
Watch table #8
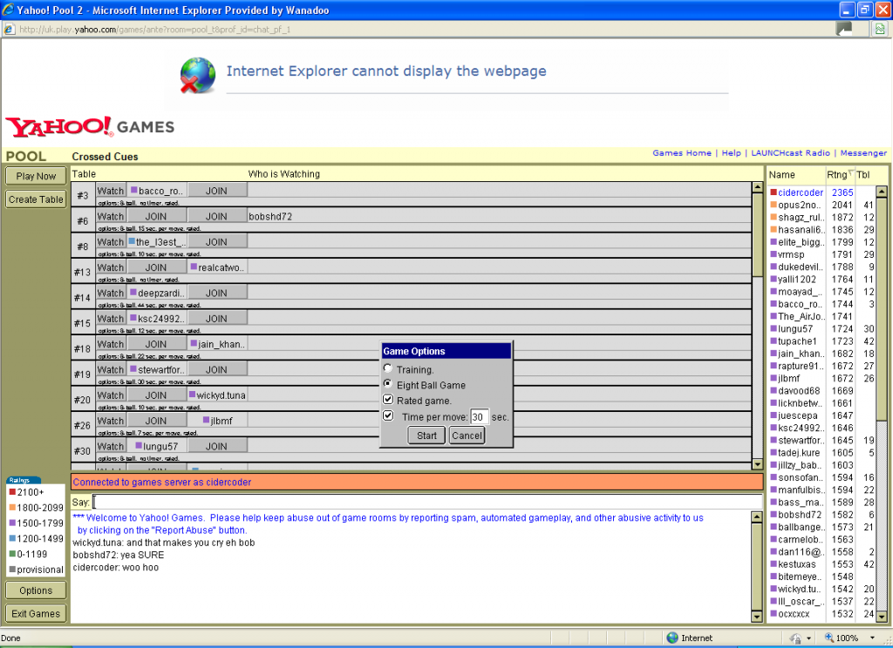pos(111,242)
